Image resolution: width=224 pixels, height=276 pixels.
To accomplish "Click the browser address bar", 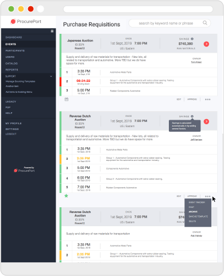I will (x=138, y=9).
